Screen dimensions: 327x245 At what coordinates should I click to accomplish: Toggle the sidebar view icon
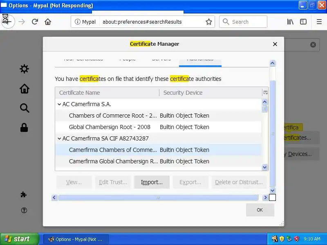point(303,22)
